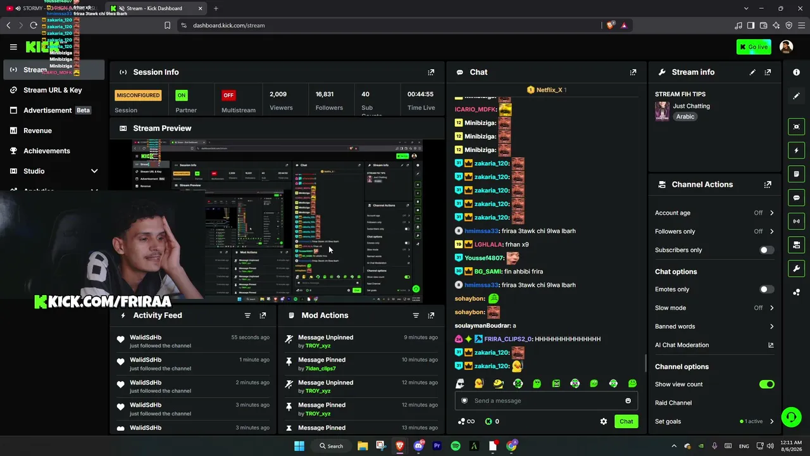Image resolution: width=810 pixels, height=456 pixels.
Task: Click Raid Channel option
Action: coord(673,403)
